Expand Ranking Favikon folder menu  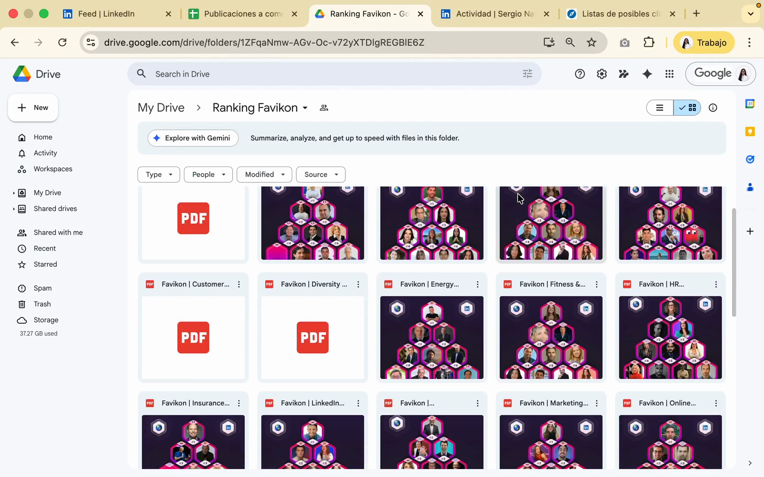[305, 108]
